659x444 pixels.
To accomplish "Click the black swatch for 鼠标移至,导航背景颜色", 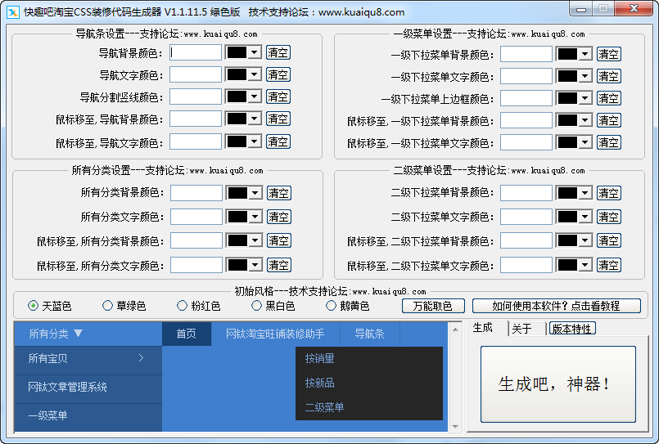I will (x=237, y=119).
